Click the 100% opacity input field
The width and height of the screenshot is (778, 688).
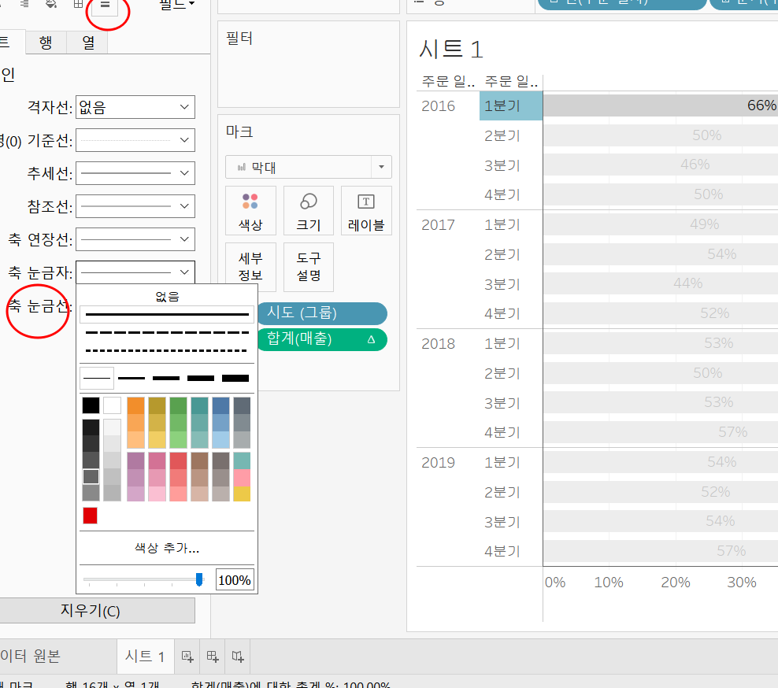pyautogui.click(x=235, y=580)
